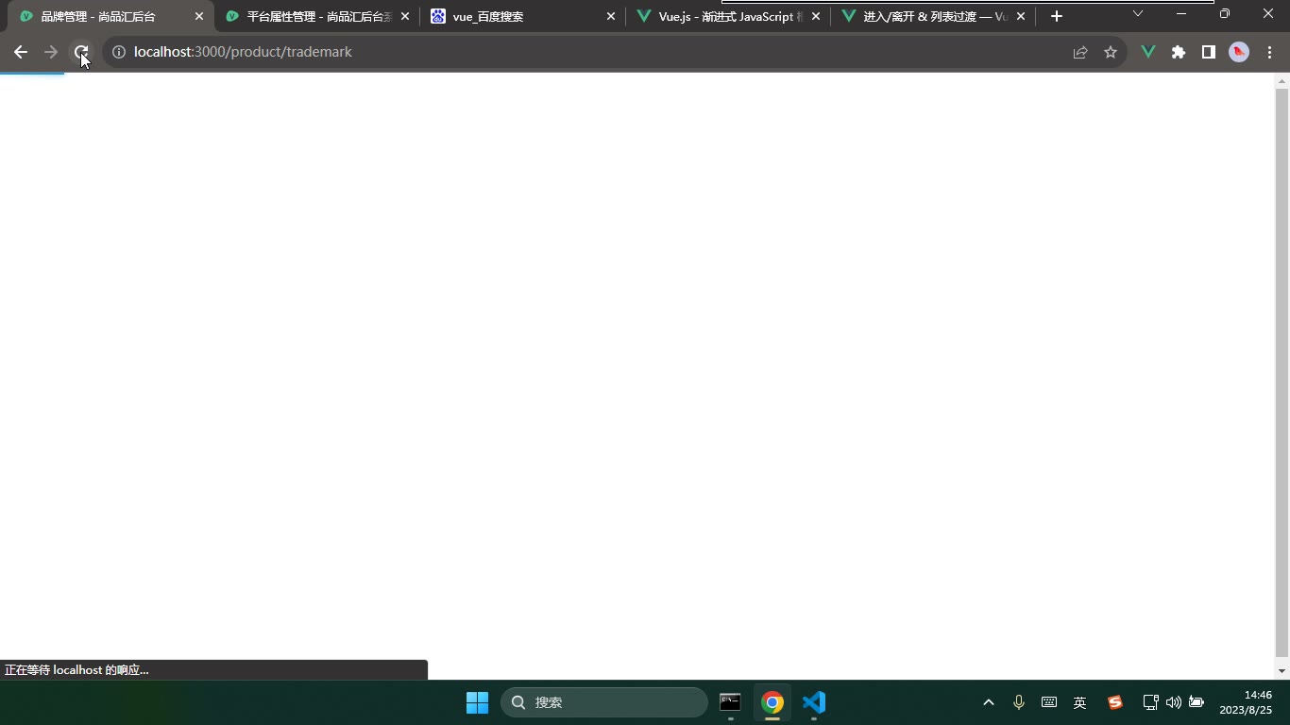Open the volume tray control
1290x725 pixels.
pyautogui.click(x=1174, y=702)
